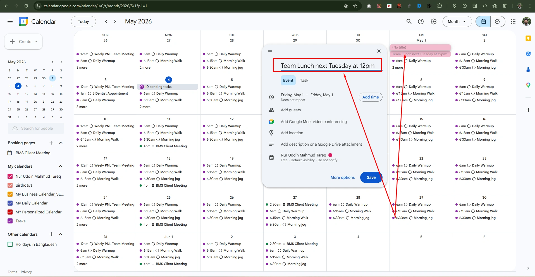Viewport: 535px width, 277px height.
Task: Open the Create button dropdown
Action: (36, 42)
